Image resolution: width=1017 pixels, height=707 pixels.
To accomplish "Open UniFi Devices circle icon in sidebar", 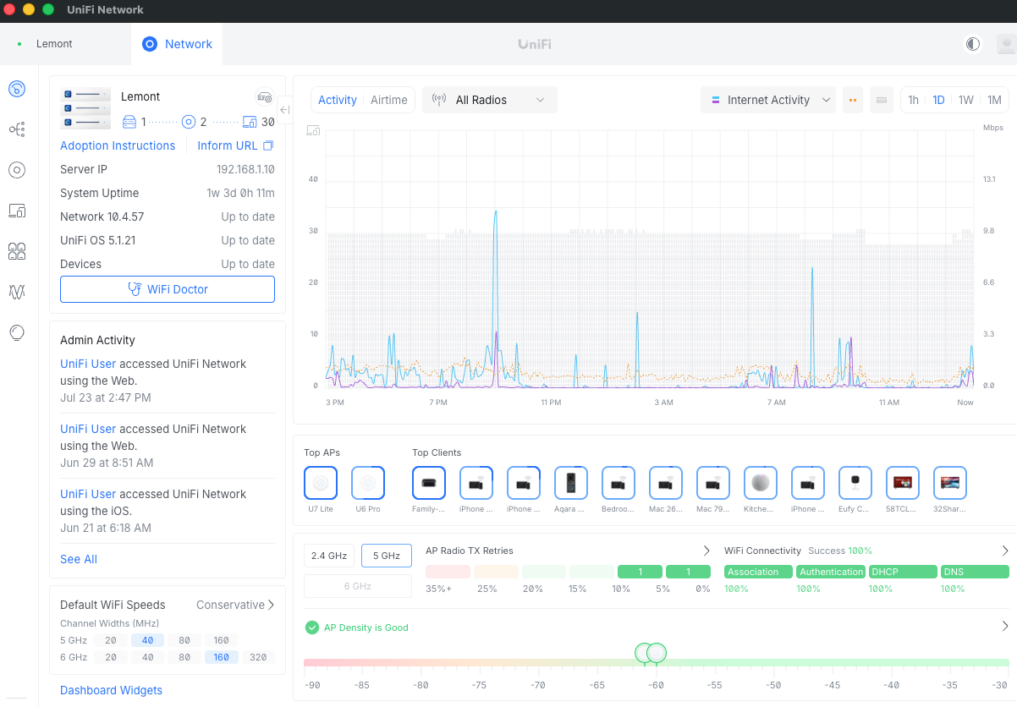I will [17, 170].
